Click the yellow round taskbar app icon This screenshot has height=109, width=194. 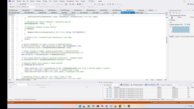120,106
